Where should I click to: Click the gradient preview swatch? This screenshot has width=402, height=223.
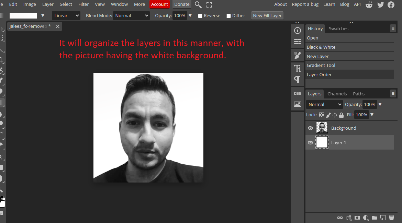(x=23, y=16)
